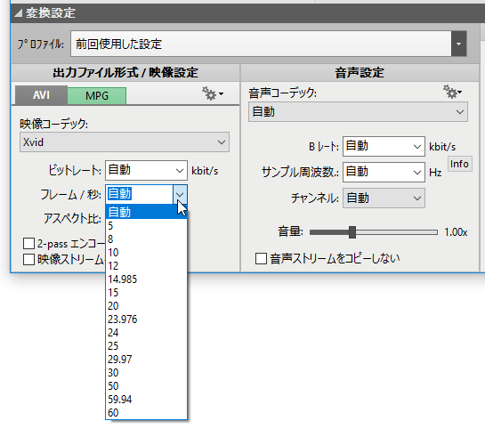Enable 2-pass encoding checkbox
Screen dimensions: 485x429
[28, 243]
